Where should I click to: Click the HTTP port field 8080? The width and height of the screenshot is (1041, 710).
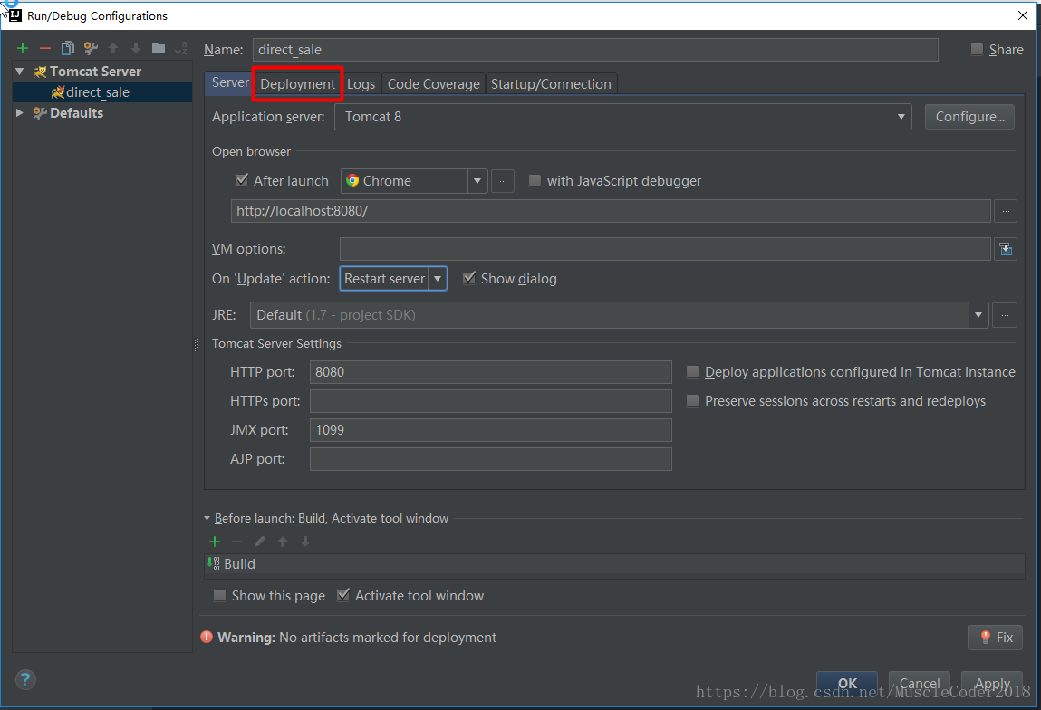tap(491, 372)
